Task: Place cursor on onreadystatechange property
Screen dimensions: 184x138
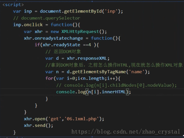Action: (59, 38)
